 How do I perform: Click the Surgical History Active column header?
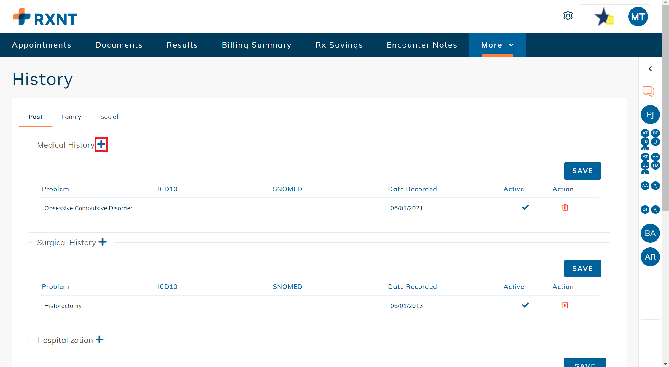tap(514, 287)
